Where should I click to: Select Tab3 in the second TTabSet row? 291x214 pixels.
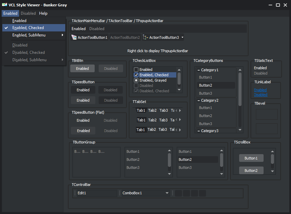(163, 120)
